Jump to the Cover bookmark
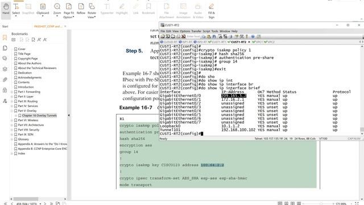 coord(22,49)
